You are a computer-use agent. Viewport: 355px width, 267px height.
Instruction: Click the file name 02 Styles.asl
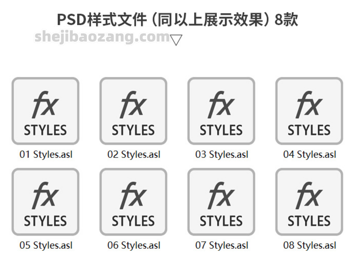point(134,155)
